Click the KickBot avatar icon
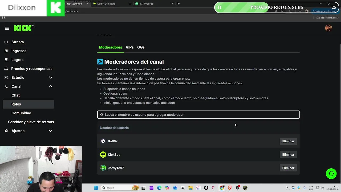The height and width of the screenshot is (192, 341). (103, 155)
